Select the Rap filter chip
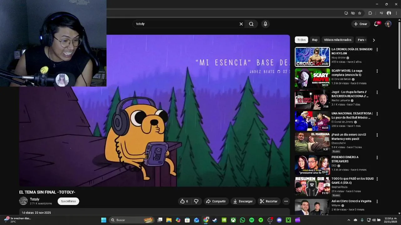 pos(315,40)
